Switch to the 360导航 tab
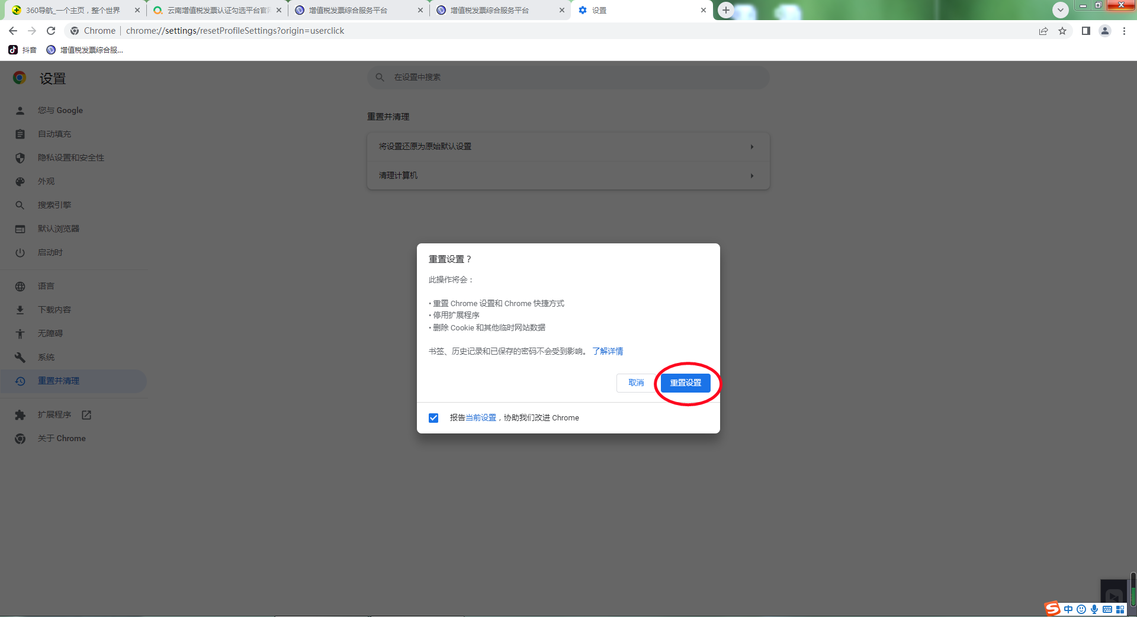Image resolution: width=1137 pixels, height=617 pixels. coord(74,10)
